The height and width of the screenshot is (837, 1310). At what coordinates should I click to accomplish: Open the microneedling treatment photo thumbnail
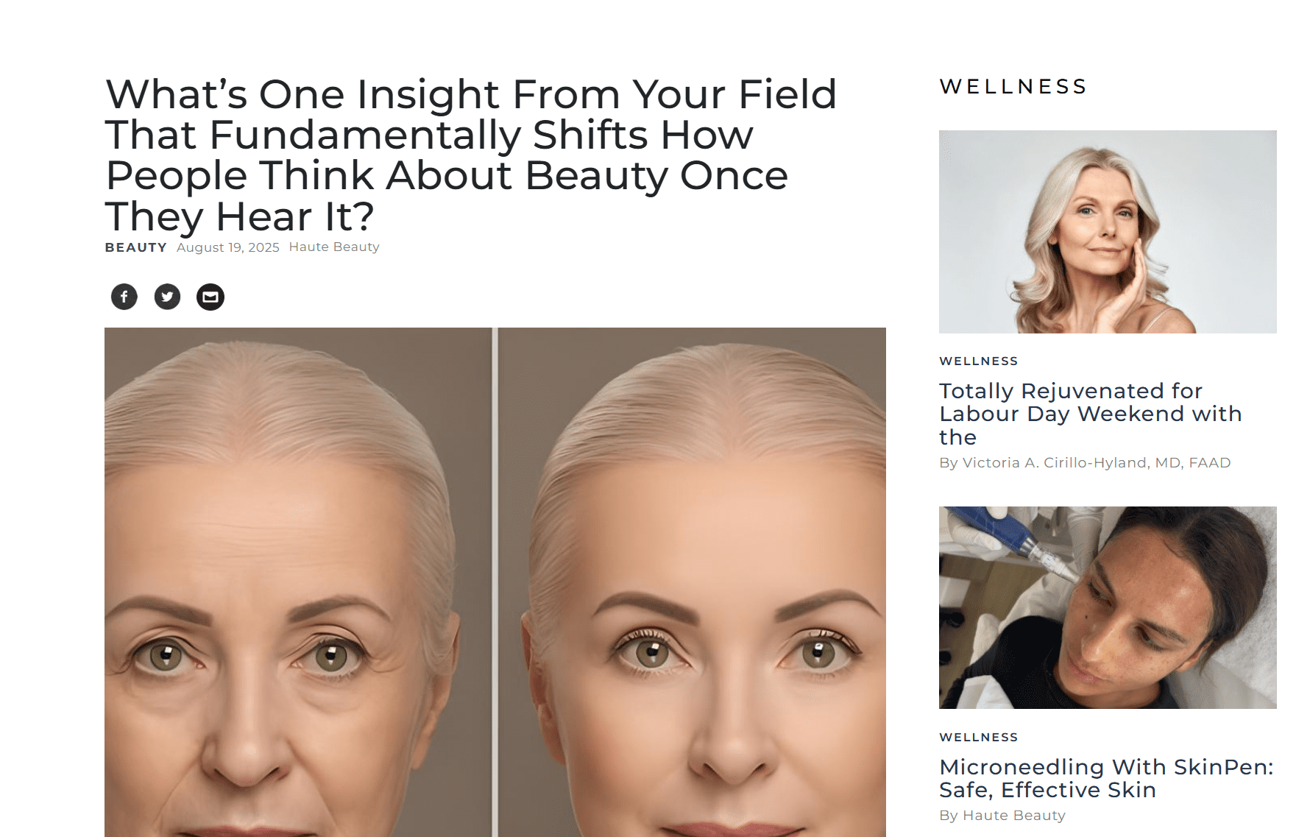pos(1108,607)
